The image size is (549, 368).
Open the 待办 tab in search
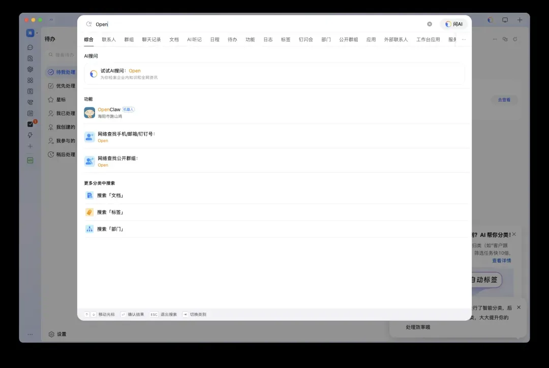(x=232, y=40)
